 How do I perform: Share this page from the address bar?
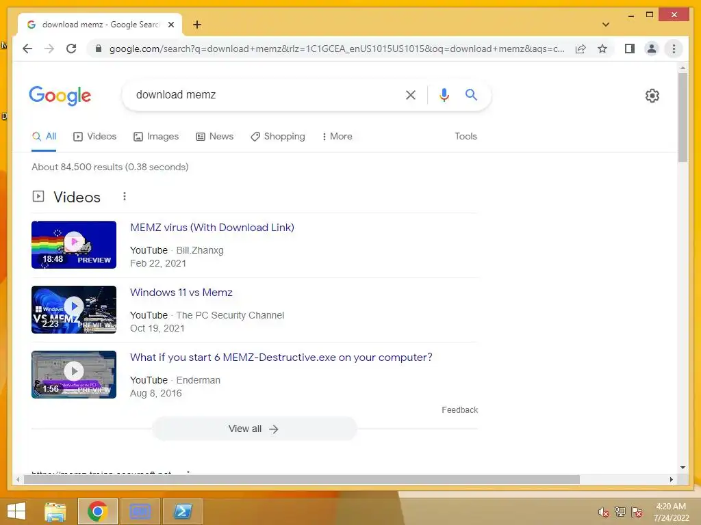click(581, 49)
